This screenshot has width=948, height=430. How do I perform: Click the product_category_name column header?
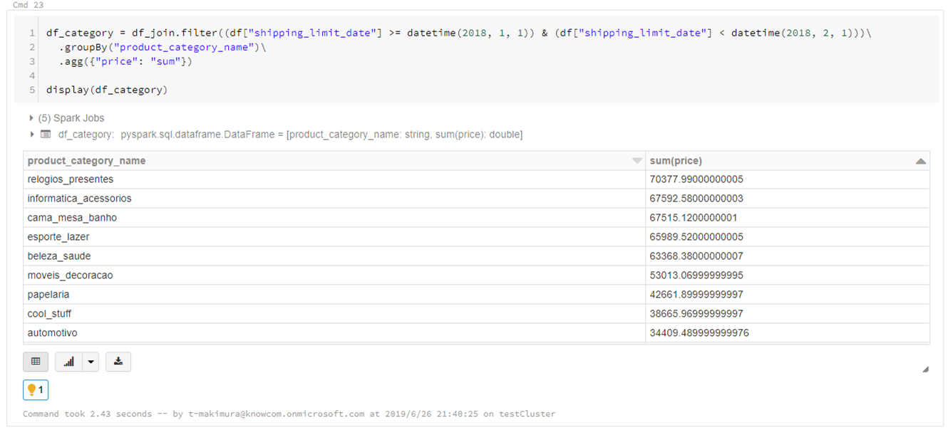tap(86, 160)
